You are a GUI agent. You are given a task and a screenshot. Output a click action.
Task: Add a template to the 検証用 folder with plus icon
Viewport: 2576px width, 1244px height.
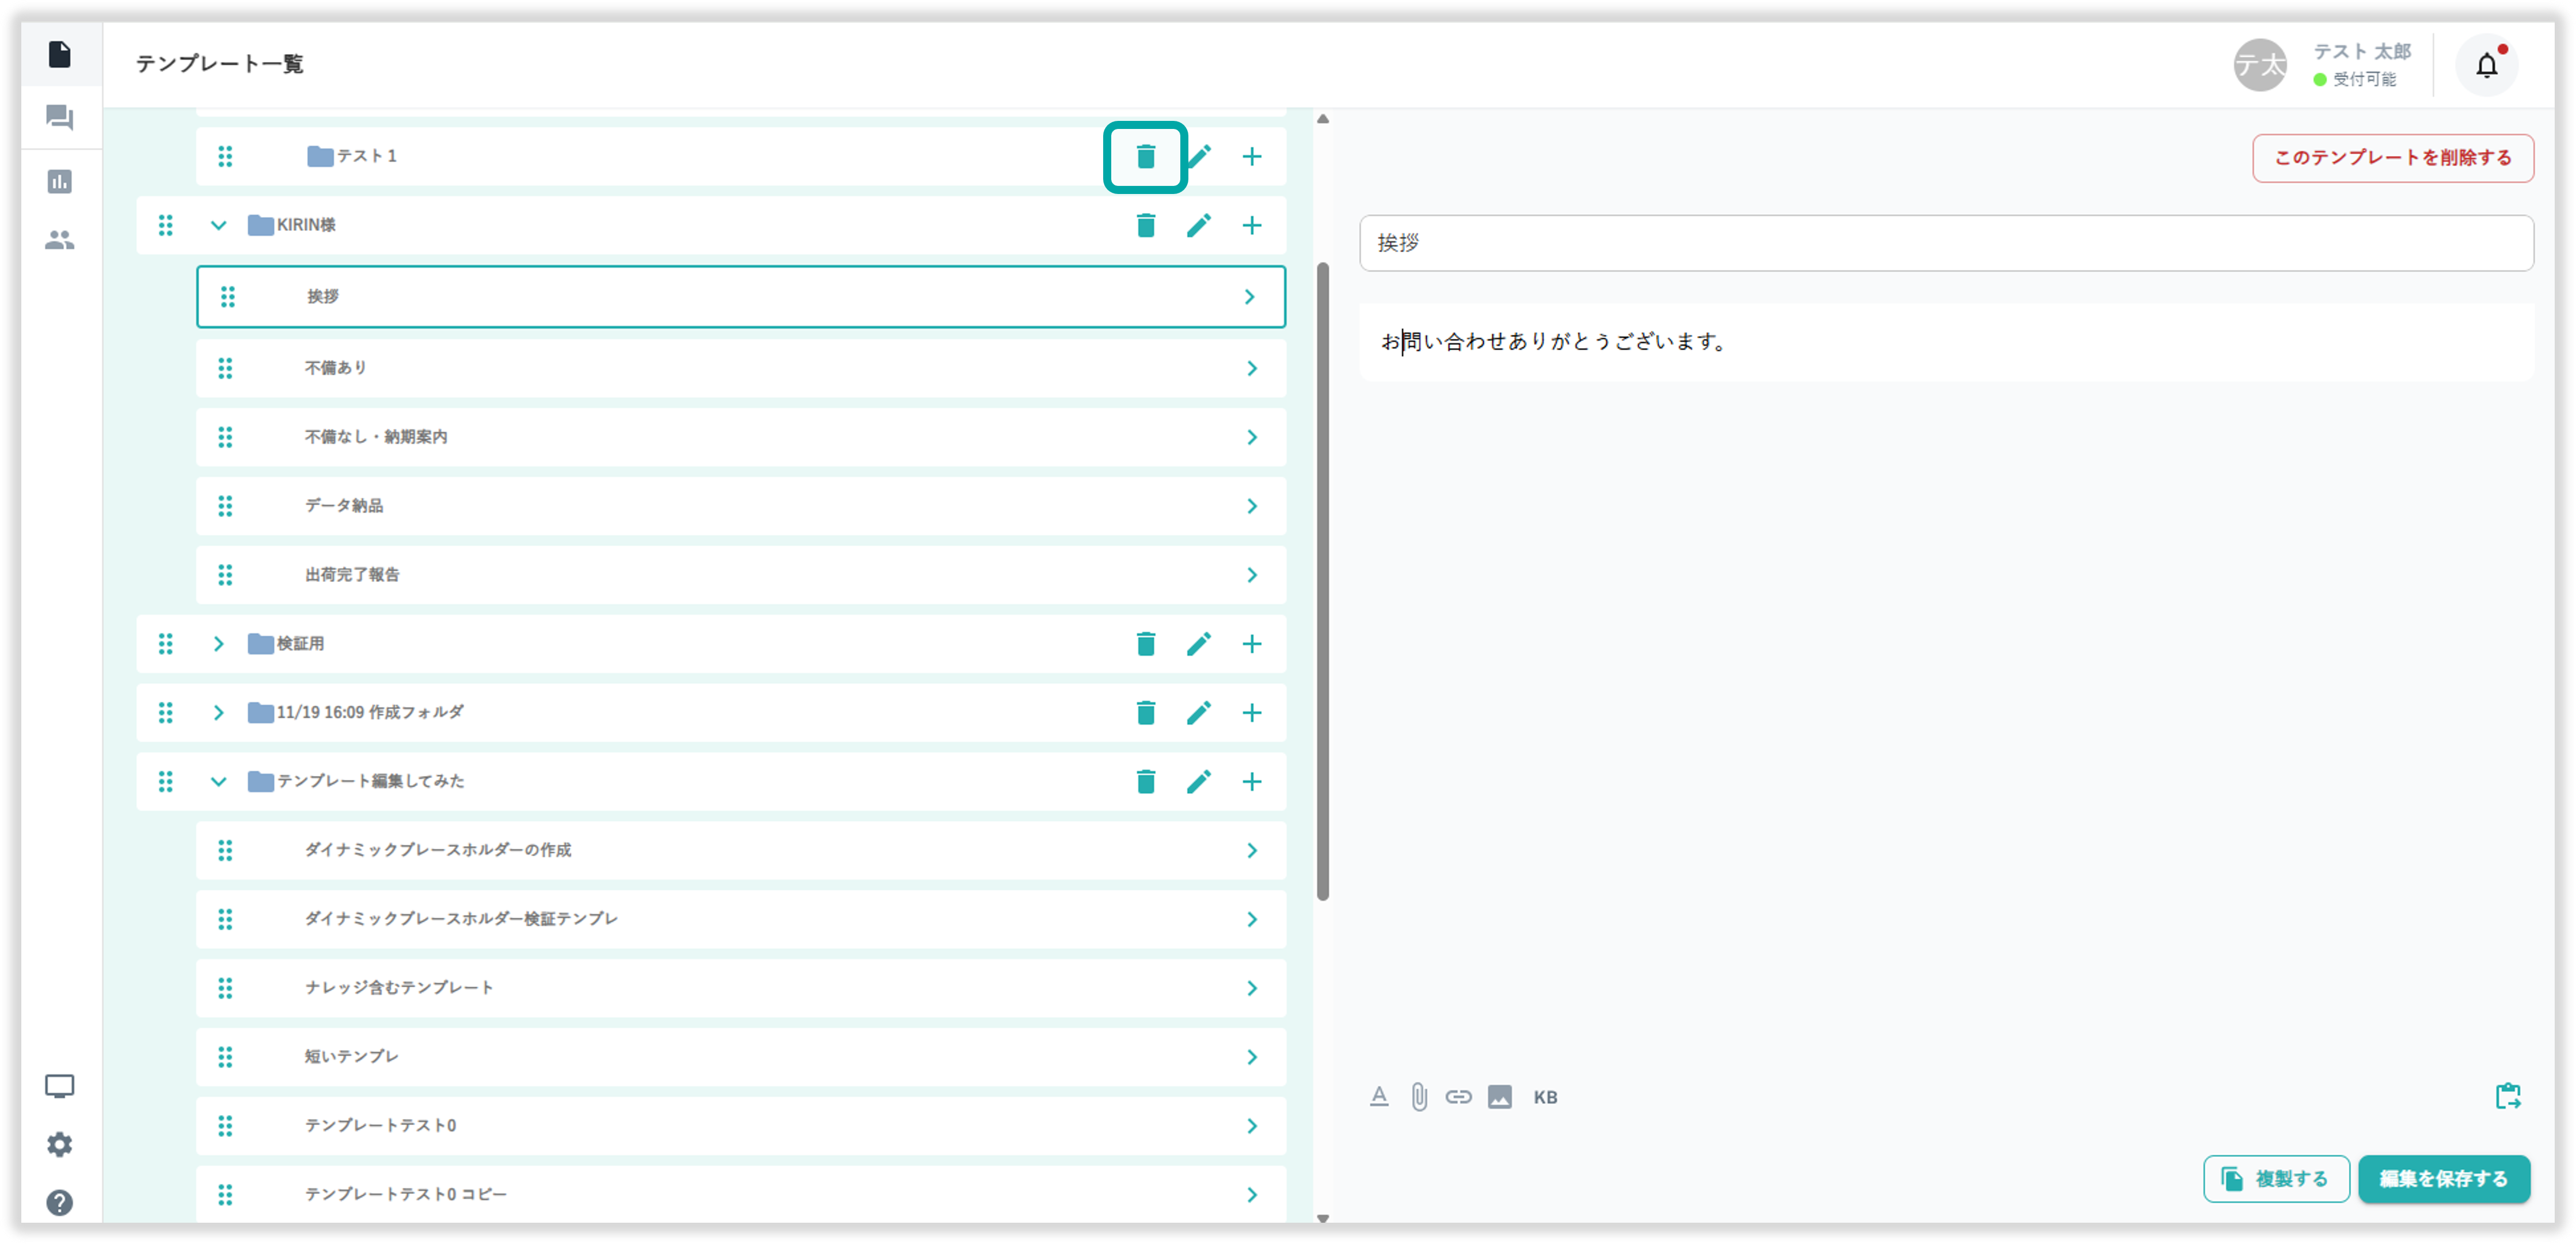coord(1251,643)
